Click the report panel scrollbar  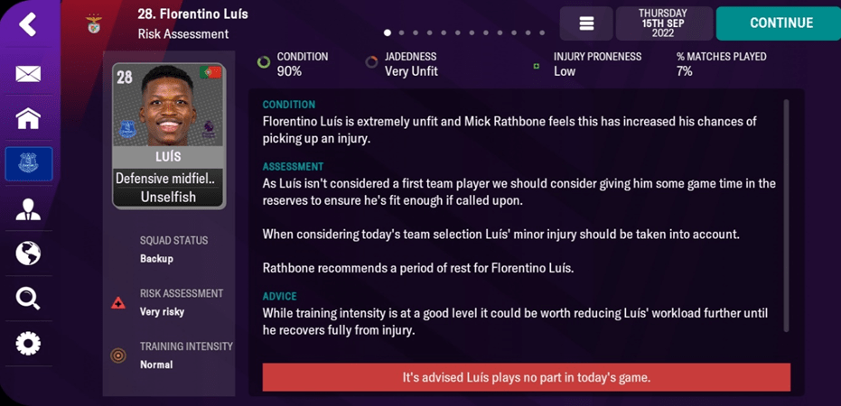coord(787,217)
